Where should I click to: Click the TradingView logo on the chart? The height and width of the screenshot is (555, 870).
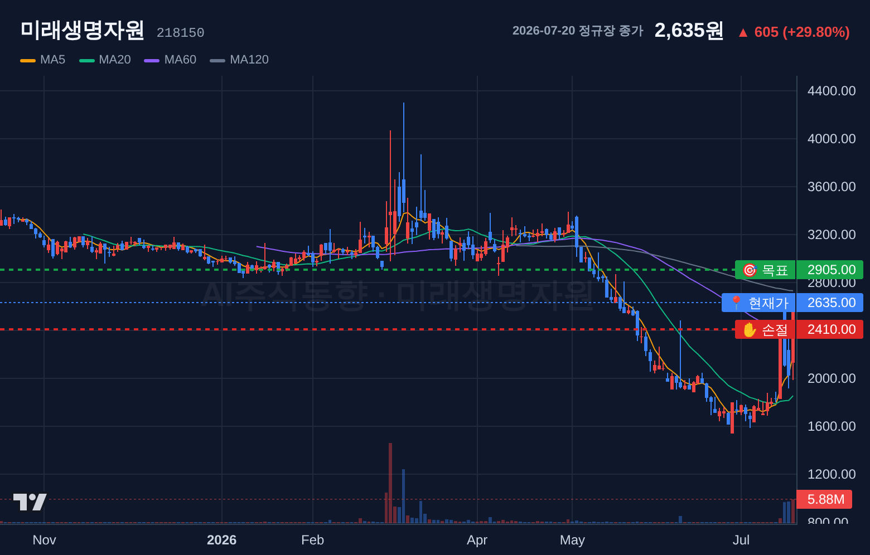coord(30,502)
